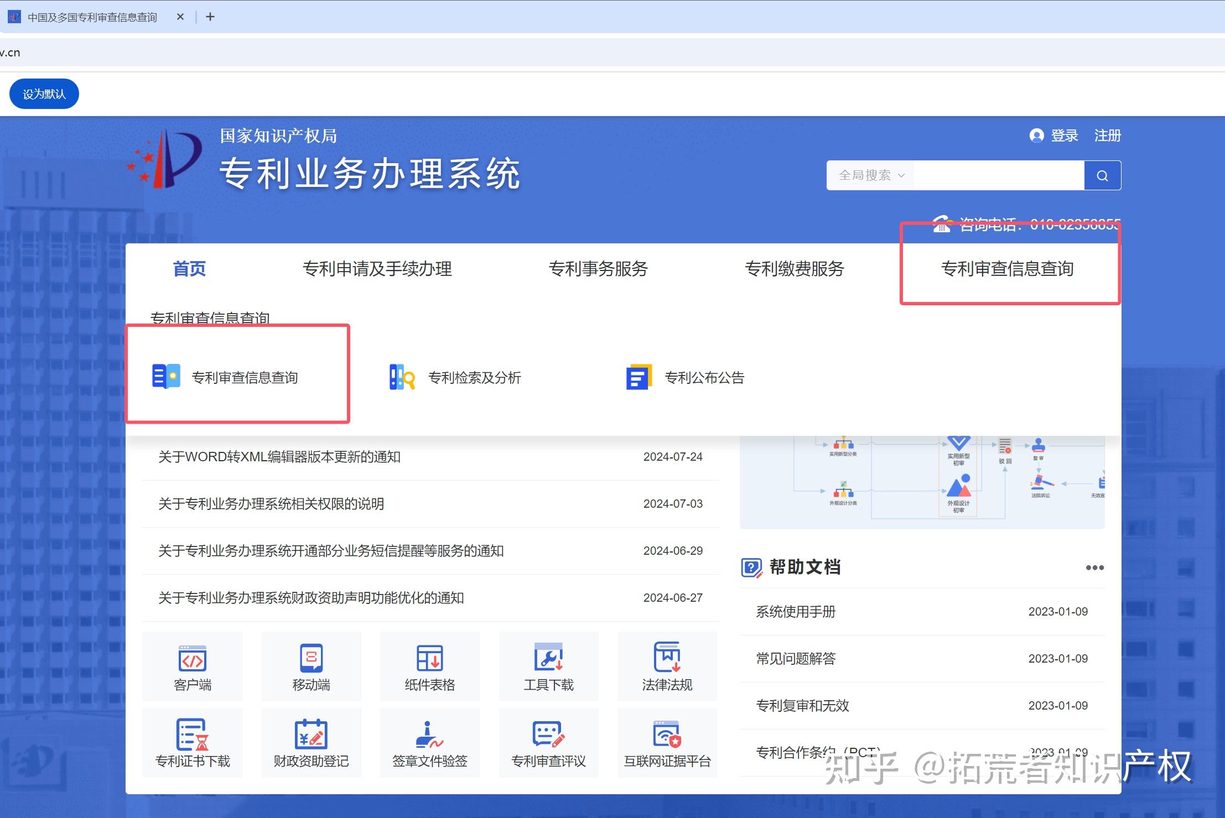Open the 专利证书下载 certificate download icon
The height and width of the screenshot is (818, 1225).
click(192, 734)
